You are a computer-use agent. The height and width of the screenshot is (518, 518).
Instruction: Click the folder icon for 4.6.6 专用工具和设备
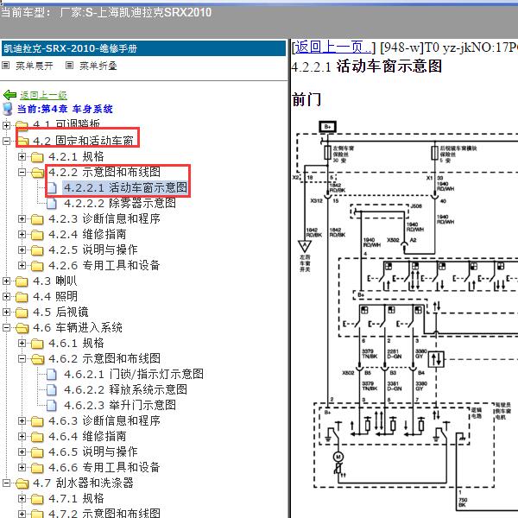click(x=37, y=467)
